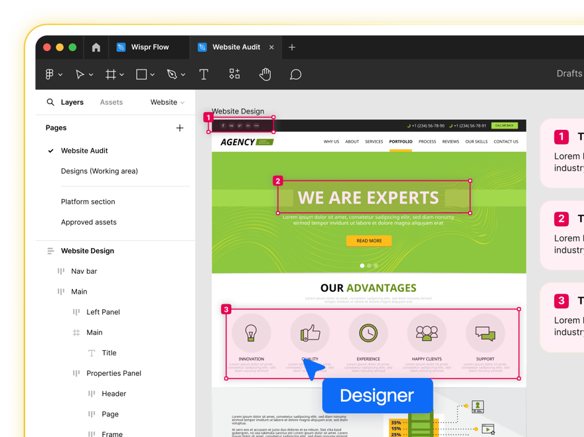Click PORTFOLIO in the design navigation

click(x=401, y=142)
